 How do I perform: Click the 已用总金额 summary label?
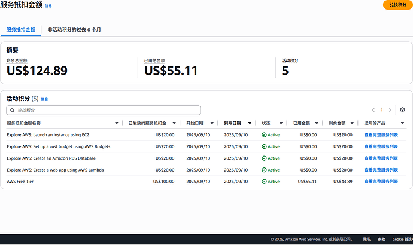154,60
